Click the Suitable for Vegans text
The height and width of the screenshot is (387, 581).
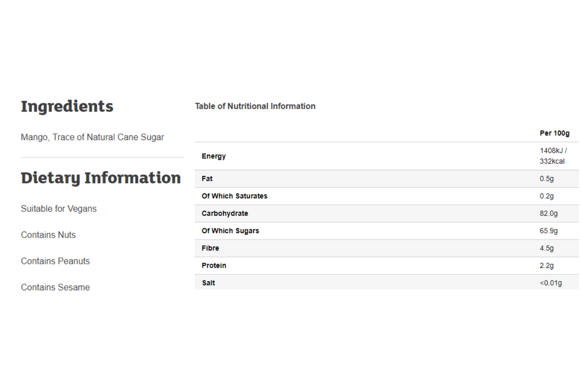[59, 209]
